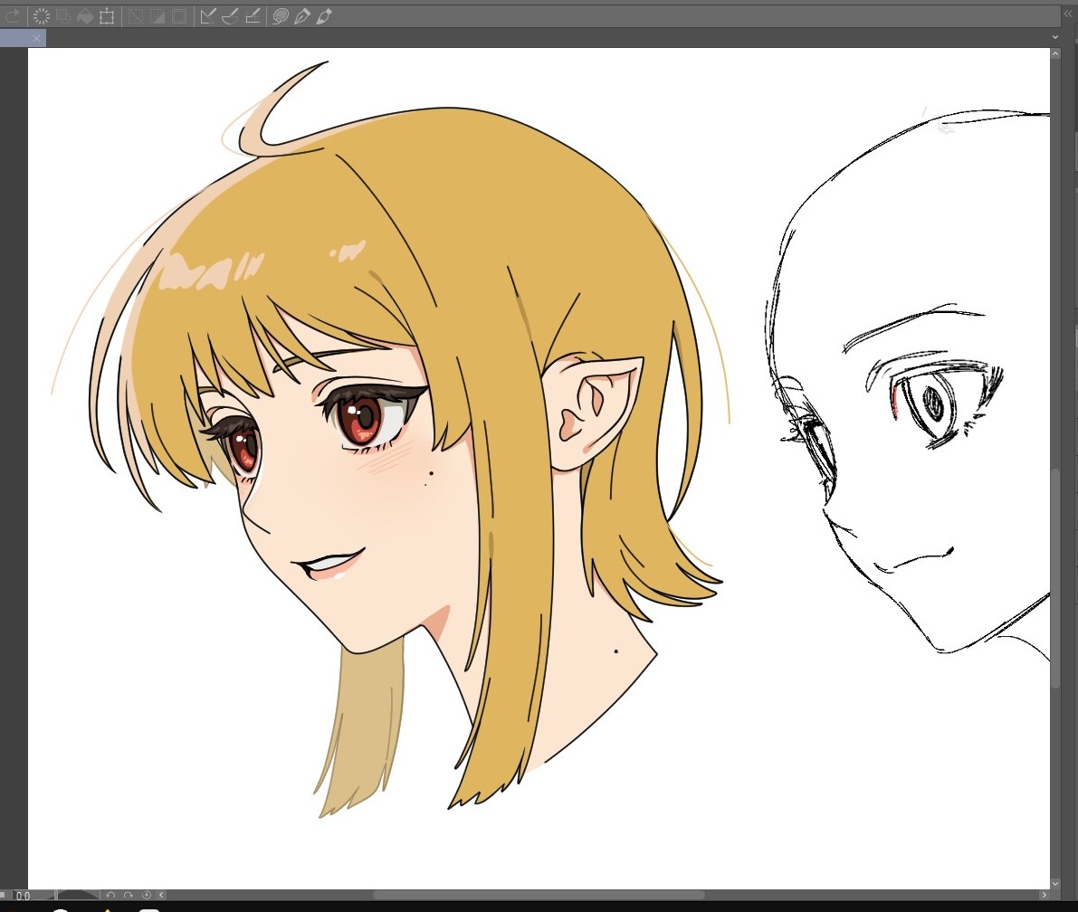Click the vertical scrollbar up arrow

1055,52
